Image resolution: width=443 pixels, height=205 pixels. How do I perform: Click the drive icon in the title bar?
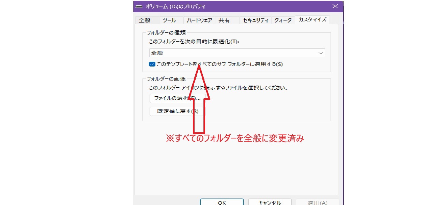(x=139, y=6)
